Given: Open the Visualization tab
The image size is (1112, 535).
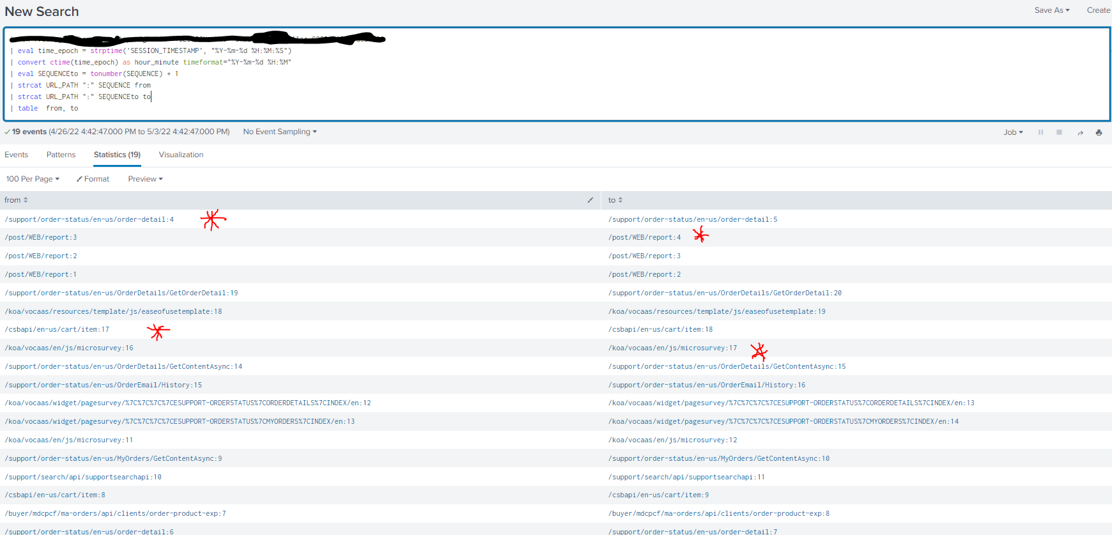Looking at the screenshot, I should coord(181,155).
